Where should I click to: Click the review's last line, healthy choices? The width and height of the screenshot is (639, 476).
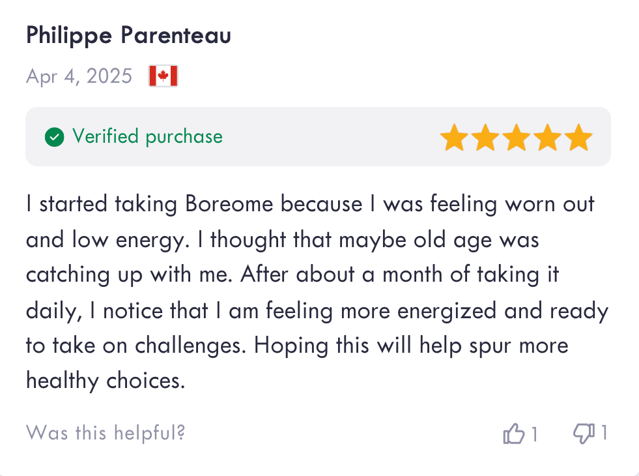[x=106, y=379]
